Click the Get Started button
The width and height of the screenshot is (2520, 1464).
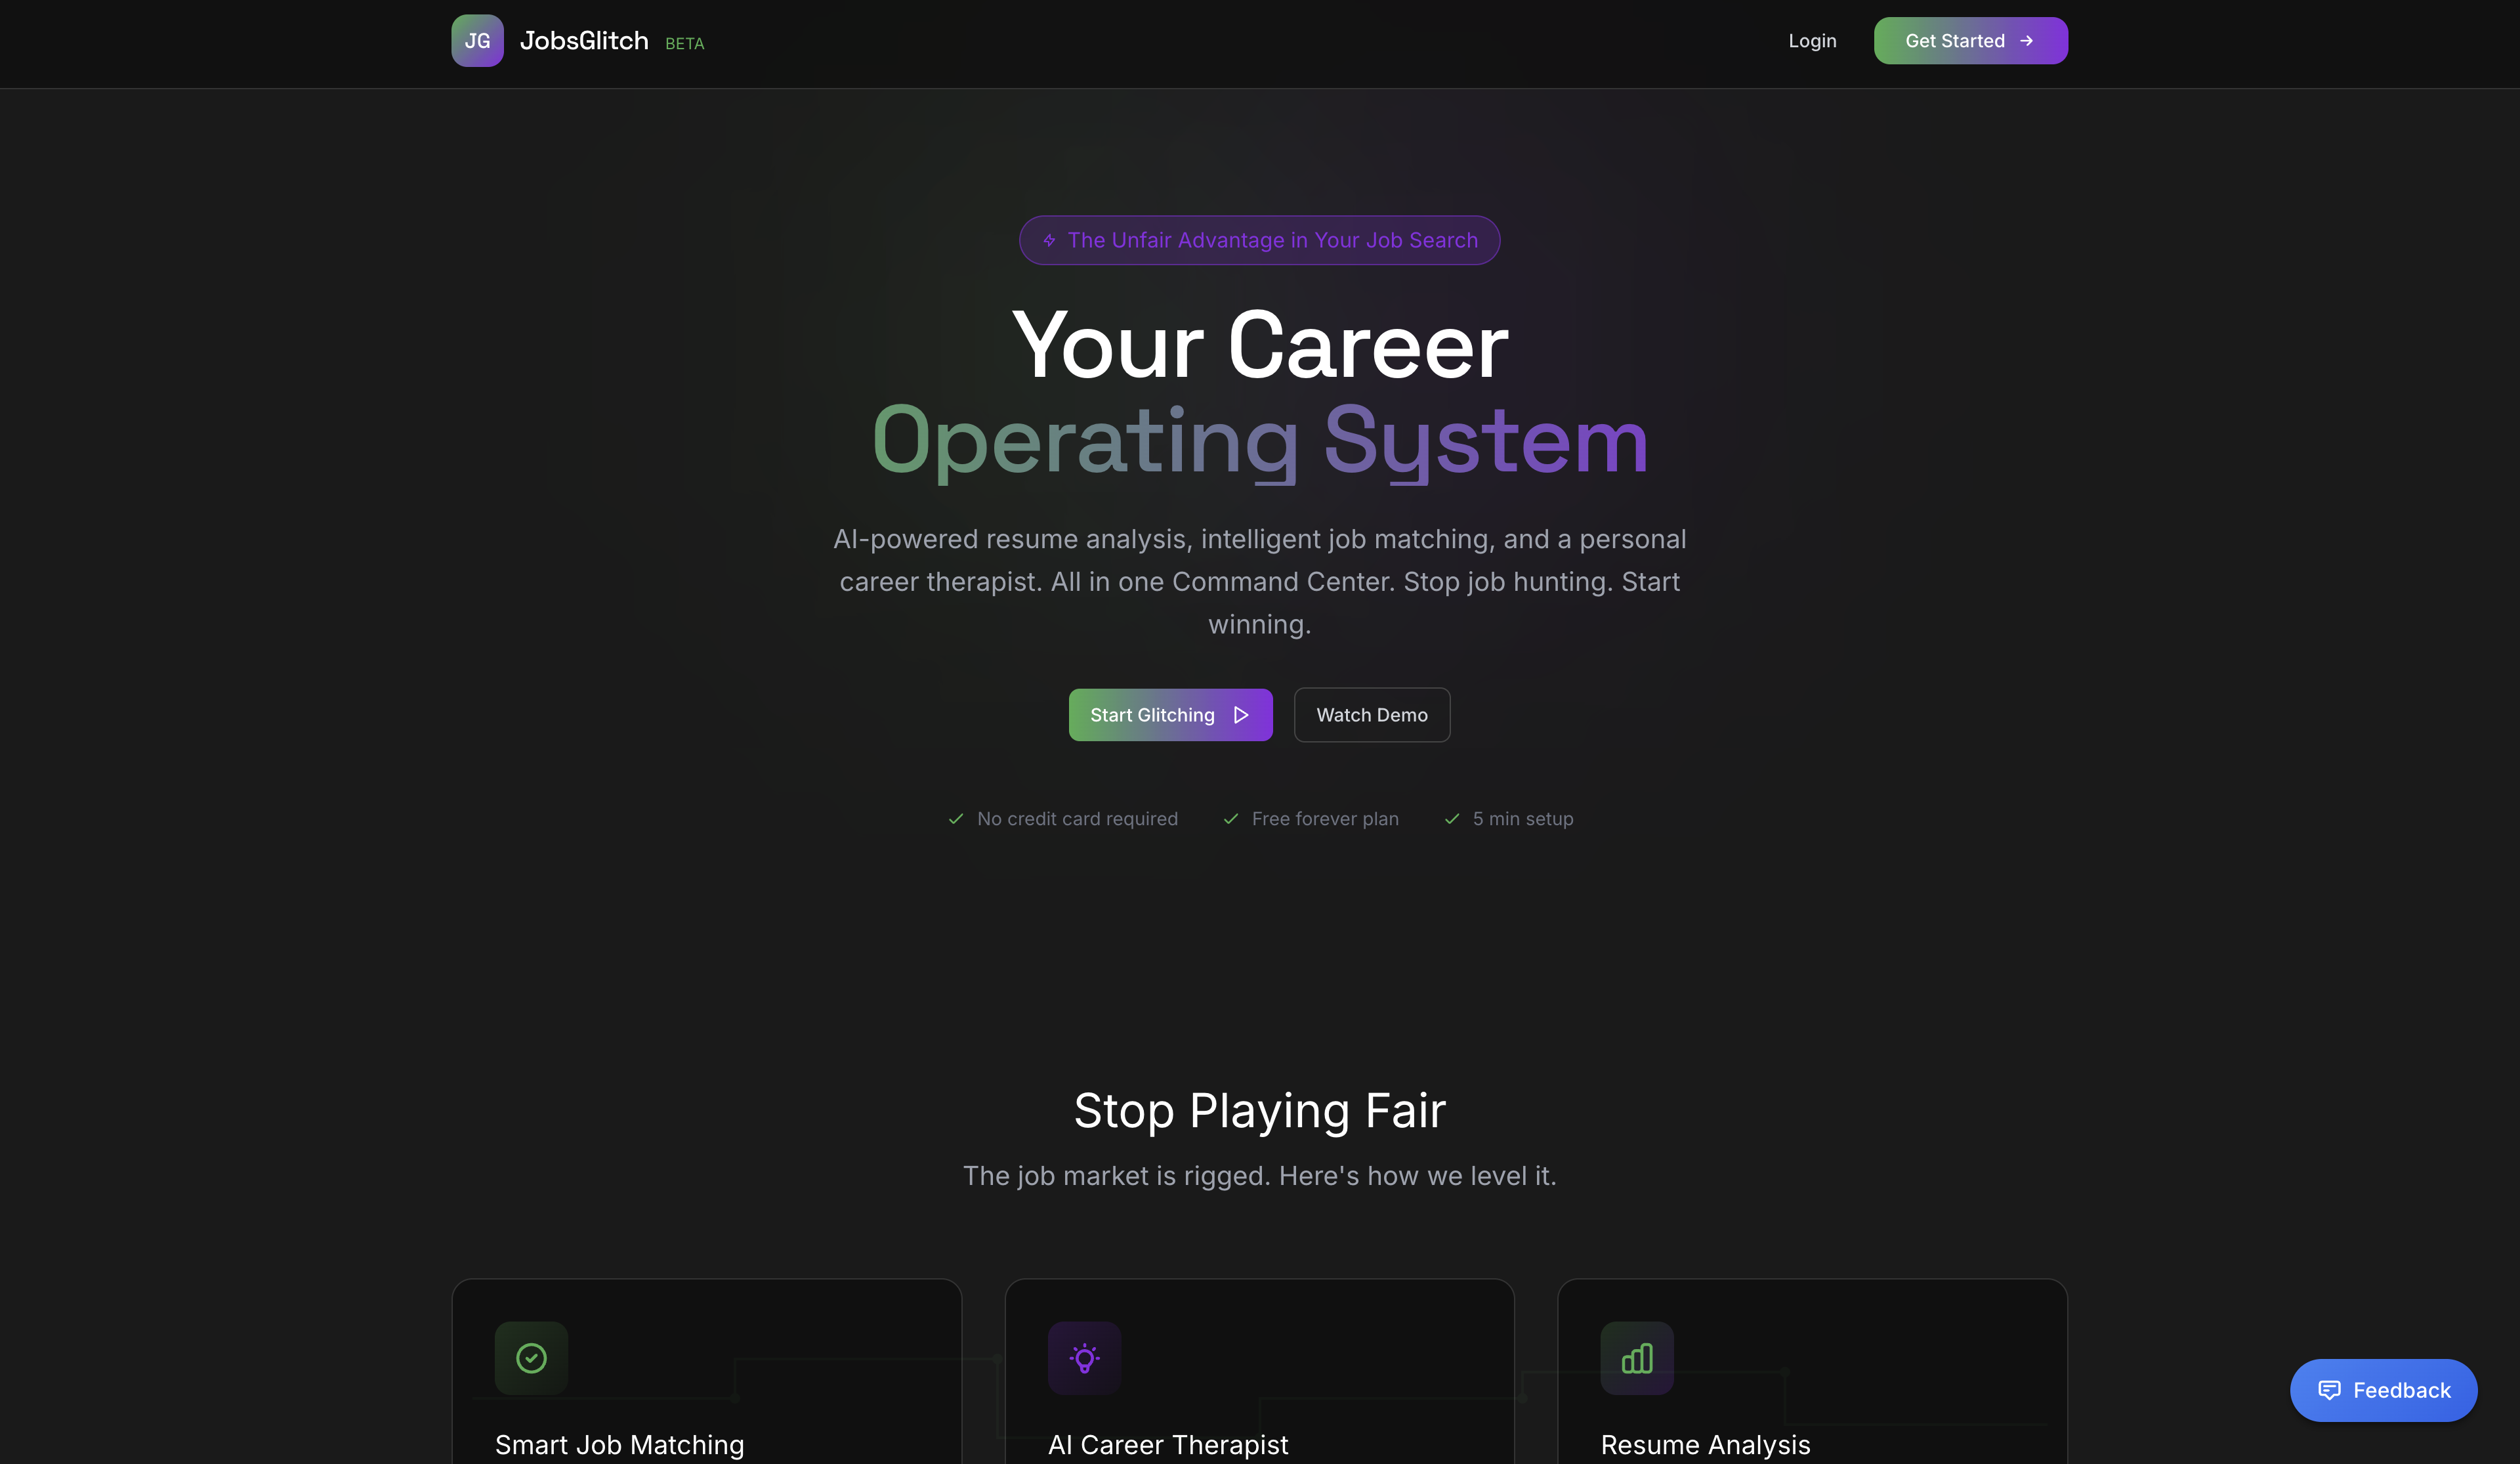click(x=1970, y=40)
